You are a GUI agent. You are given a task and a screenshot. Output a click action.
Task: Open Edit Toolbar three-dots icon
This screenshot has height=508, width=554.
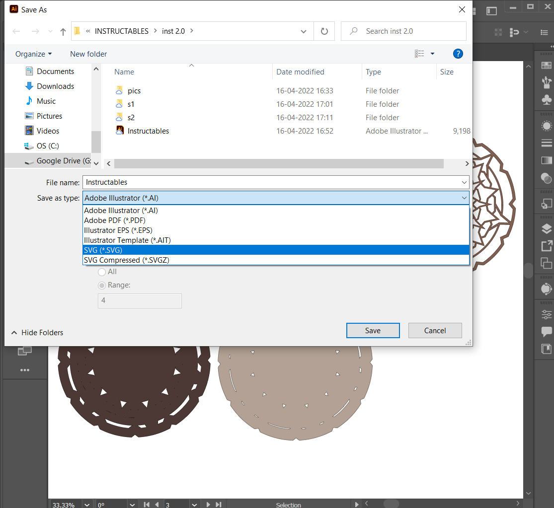tap(25, 370)
